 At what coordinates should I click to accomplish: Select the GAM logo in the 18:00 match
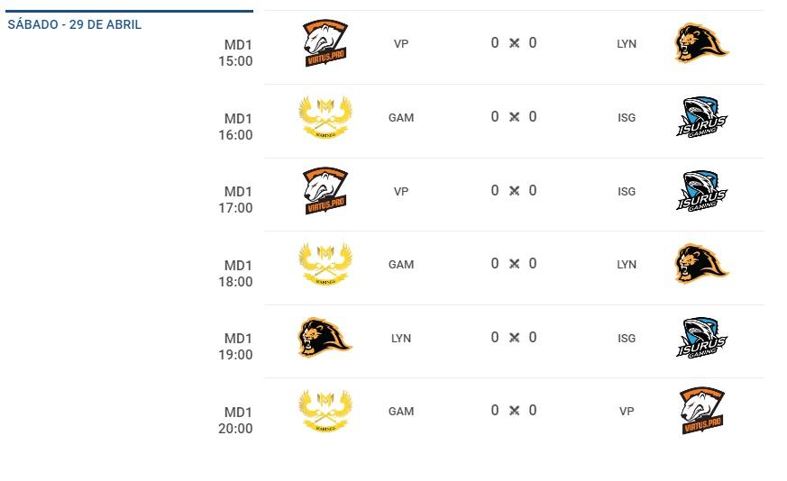(x=325, y=264)
